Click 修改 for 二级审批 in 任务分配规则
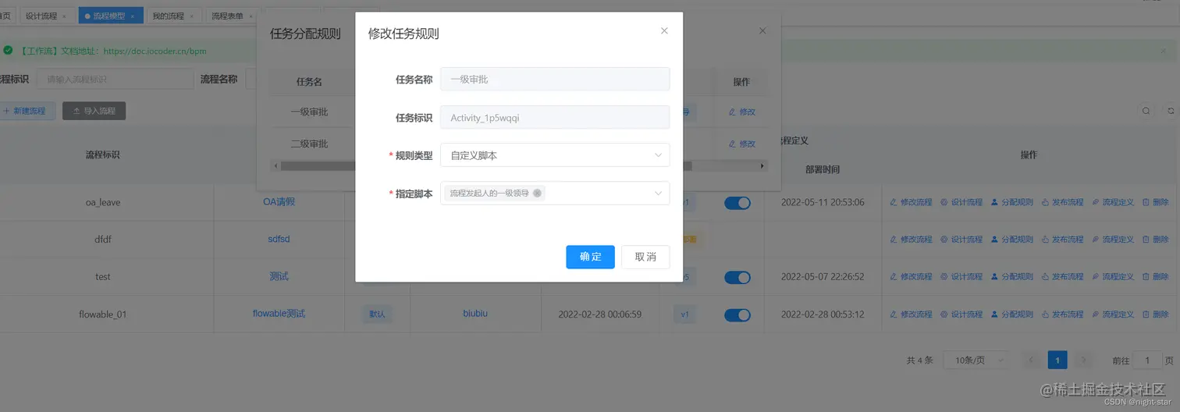Image resolution: width=1180 pixels, height=412 pixels. pos(742,144)
